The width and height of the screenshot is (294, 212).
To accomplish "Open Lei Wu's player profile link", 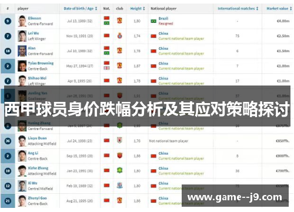I will coord(34,33).
